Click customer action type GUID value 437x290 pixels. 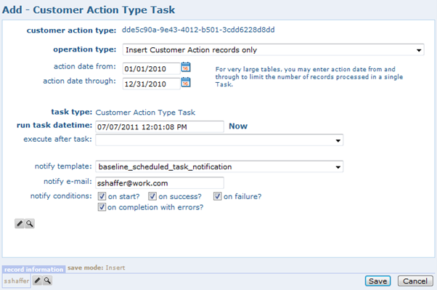click(x=198, y=30)
